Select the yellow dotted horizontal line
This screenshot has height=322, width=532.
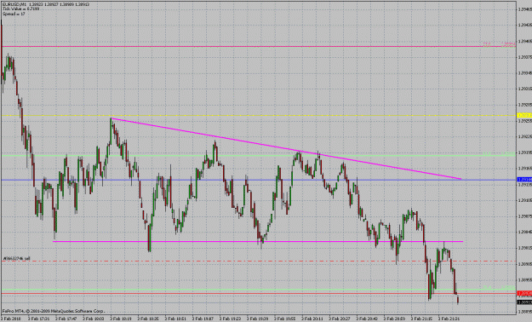click(258, 116)
